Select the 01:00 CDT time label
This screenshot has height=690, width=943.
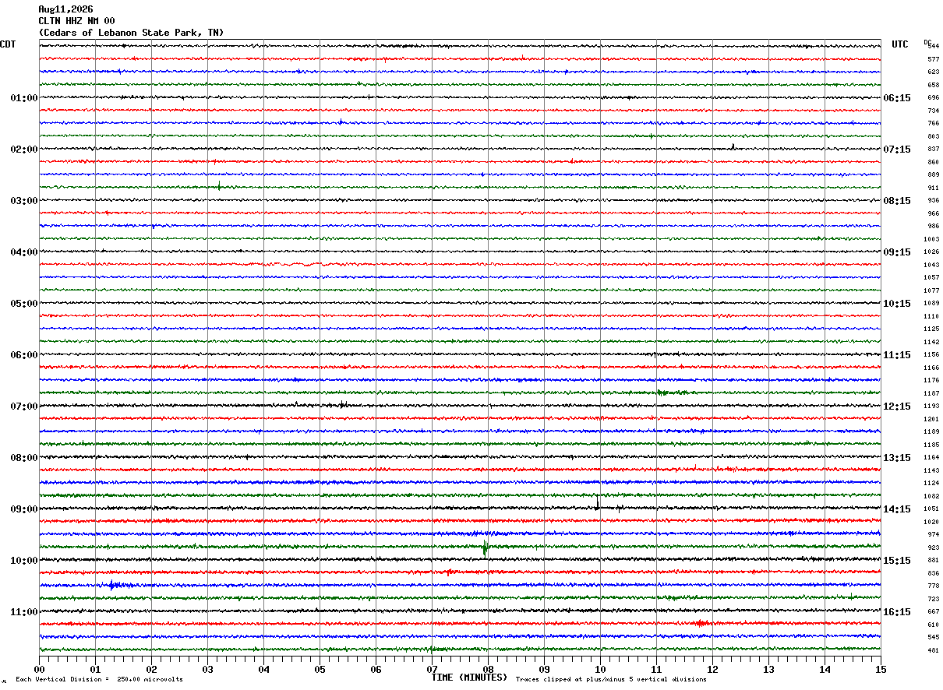pos(24,98)
